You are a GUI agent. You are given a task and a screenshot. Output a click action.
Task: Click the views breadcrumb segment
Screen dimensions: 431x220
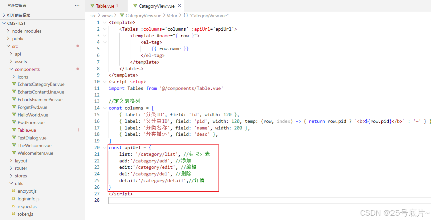[x=107, y=16]
